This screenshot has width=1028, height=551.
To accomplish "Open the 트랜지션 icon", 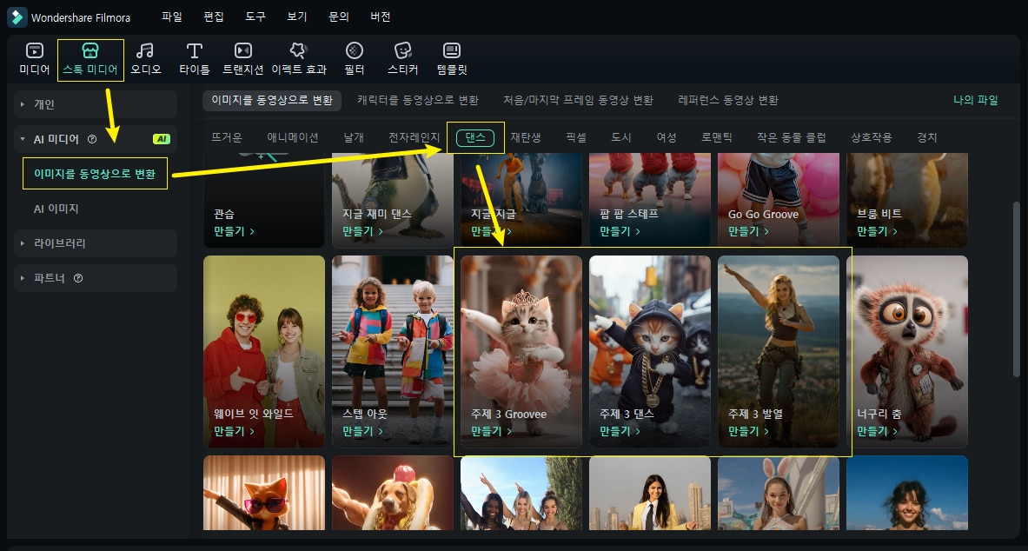I will pyautogui.click(x=243, y=50).
